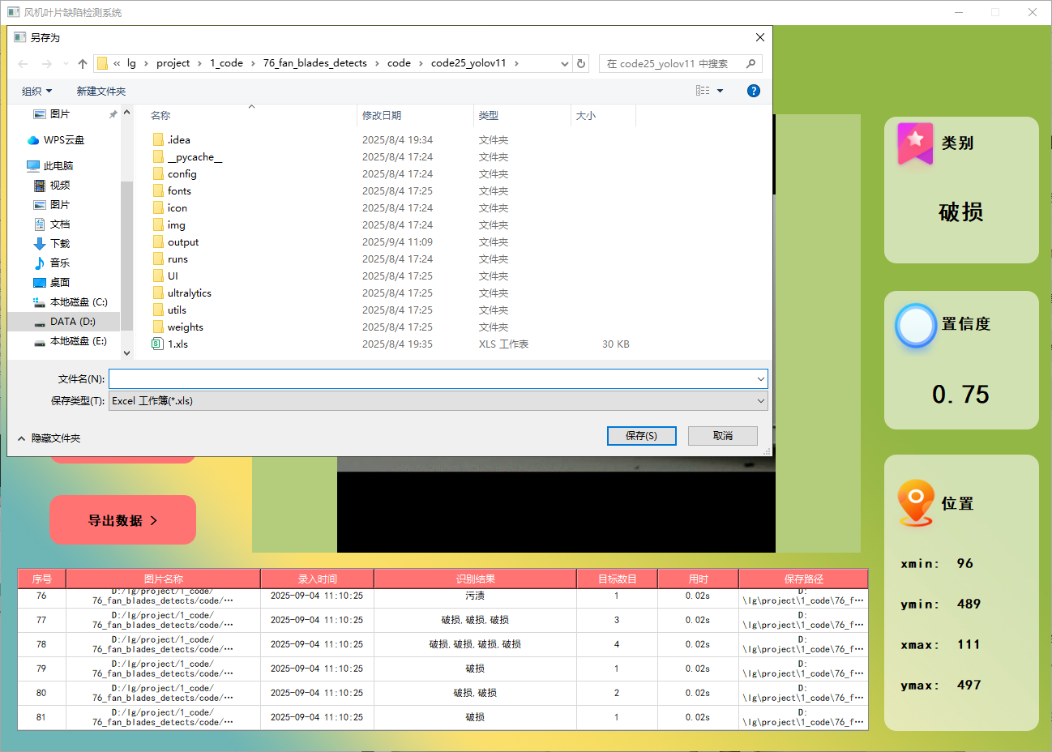1052x752 pixels.
Task: Click the .idea folder icon
Action: (158, 139)
